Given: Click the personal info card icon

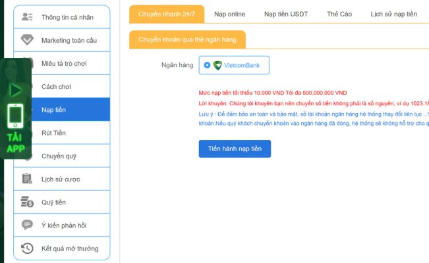Looking at the screenshot, I should point(27,17).
